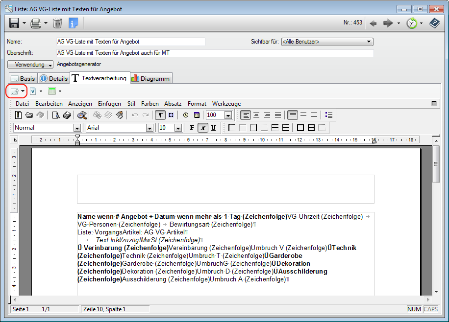Click the save disk icon
This screenshot has height=322, width=449.
pos(14,23)
